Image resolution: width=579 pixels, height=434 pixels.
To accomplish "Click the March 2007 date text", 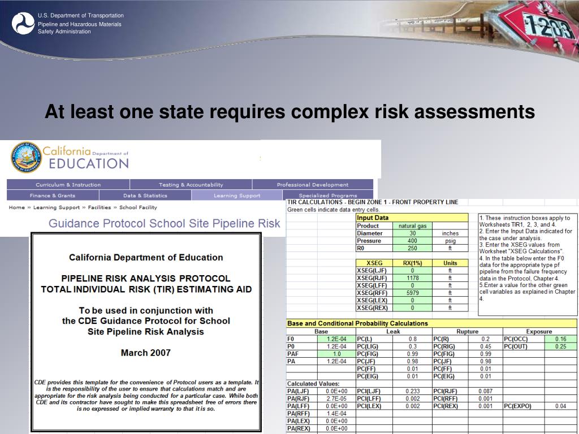I will [145, 353].
